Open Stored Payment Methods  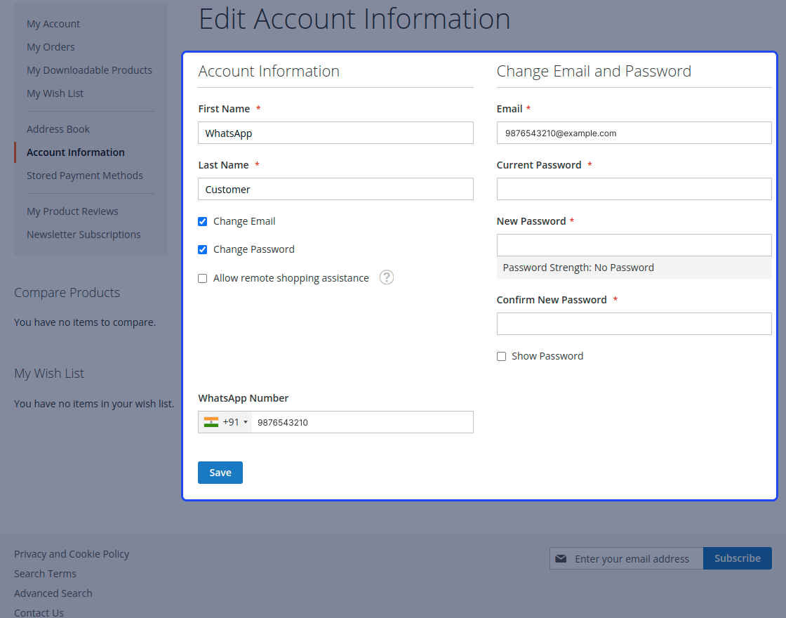(x=85, y=176)
